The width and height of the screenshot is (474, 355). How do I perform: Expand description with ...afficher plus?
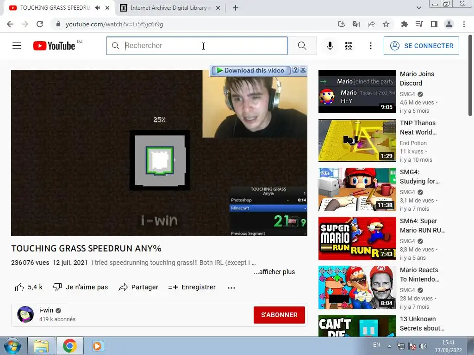click(274, 272)
